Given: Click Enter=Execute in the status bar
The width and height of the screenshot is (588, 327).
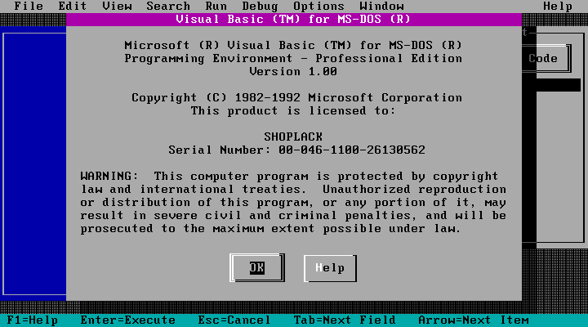Looking at the screenshot, I should point(128,320).
